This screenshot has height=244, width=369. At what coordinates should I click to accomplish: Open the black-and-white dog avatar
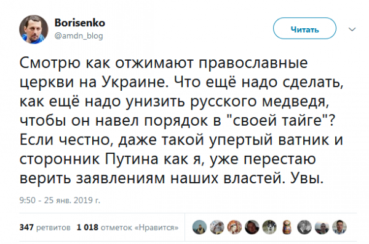coord(269,227)
